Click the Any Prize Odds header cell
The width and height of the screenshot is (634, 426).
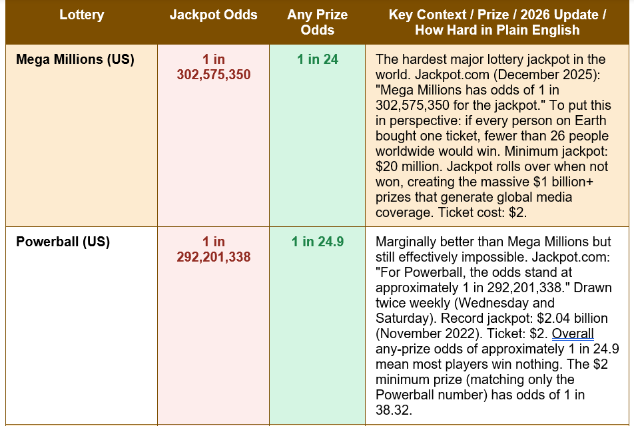coord(318,22)
